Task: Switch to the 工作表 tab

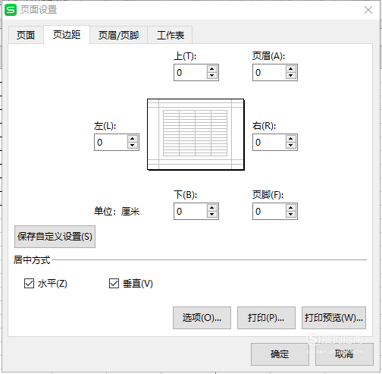Action: (x=171, y=35)
